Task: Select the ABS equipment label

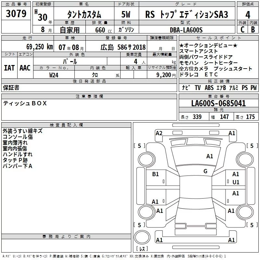Action: point(209,88)
